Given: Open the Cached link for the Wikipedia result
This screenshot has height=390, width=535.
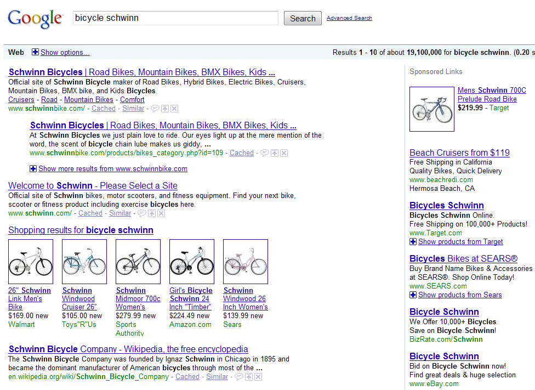Looking at the screenshot, I should tap(187, 377).
